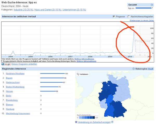The width and height of the screenshot is (156, 124).
Task: Click the Suchvolumenindex color legend scale
Action: coord(87,117)
